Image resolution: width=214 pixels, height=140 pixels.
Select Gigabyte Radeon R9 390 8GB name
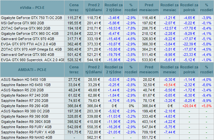click(x=25, y=117)
